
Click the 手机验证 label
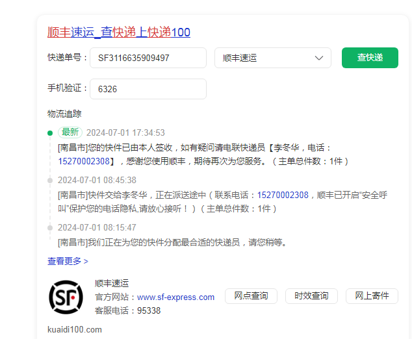point(68,88)
